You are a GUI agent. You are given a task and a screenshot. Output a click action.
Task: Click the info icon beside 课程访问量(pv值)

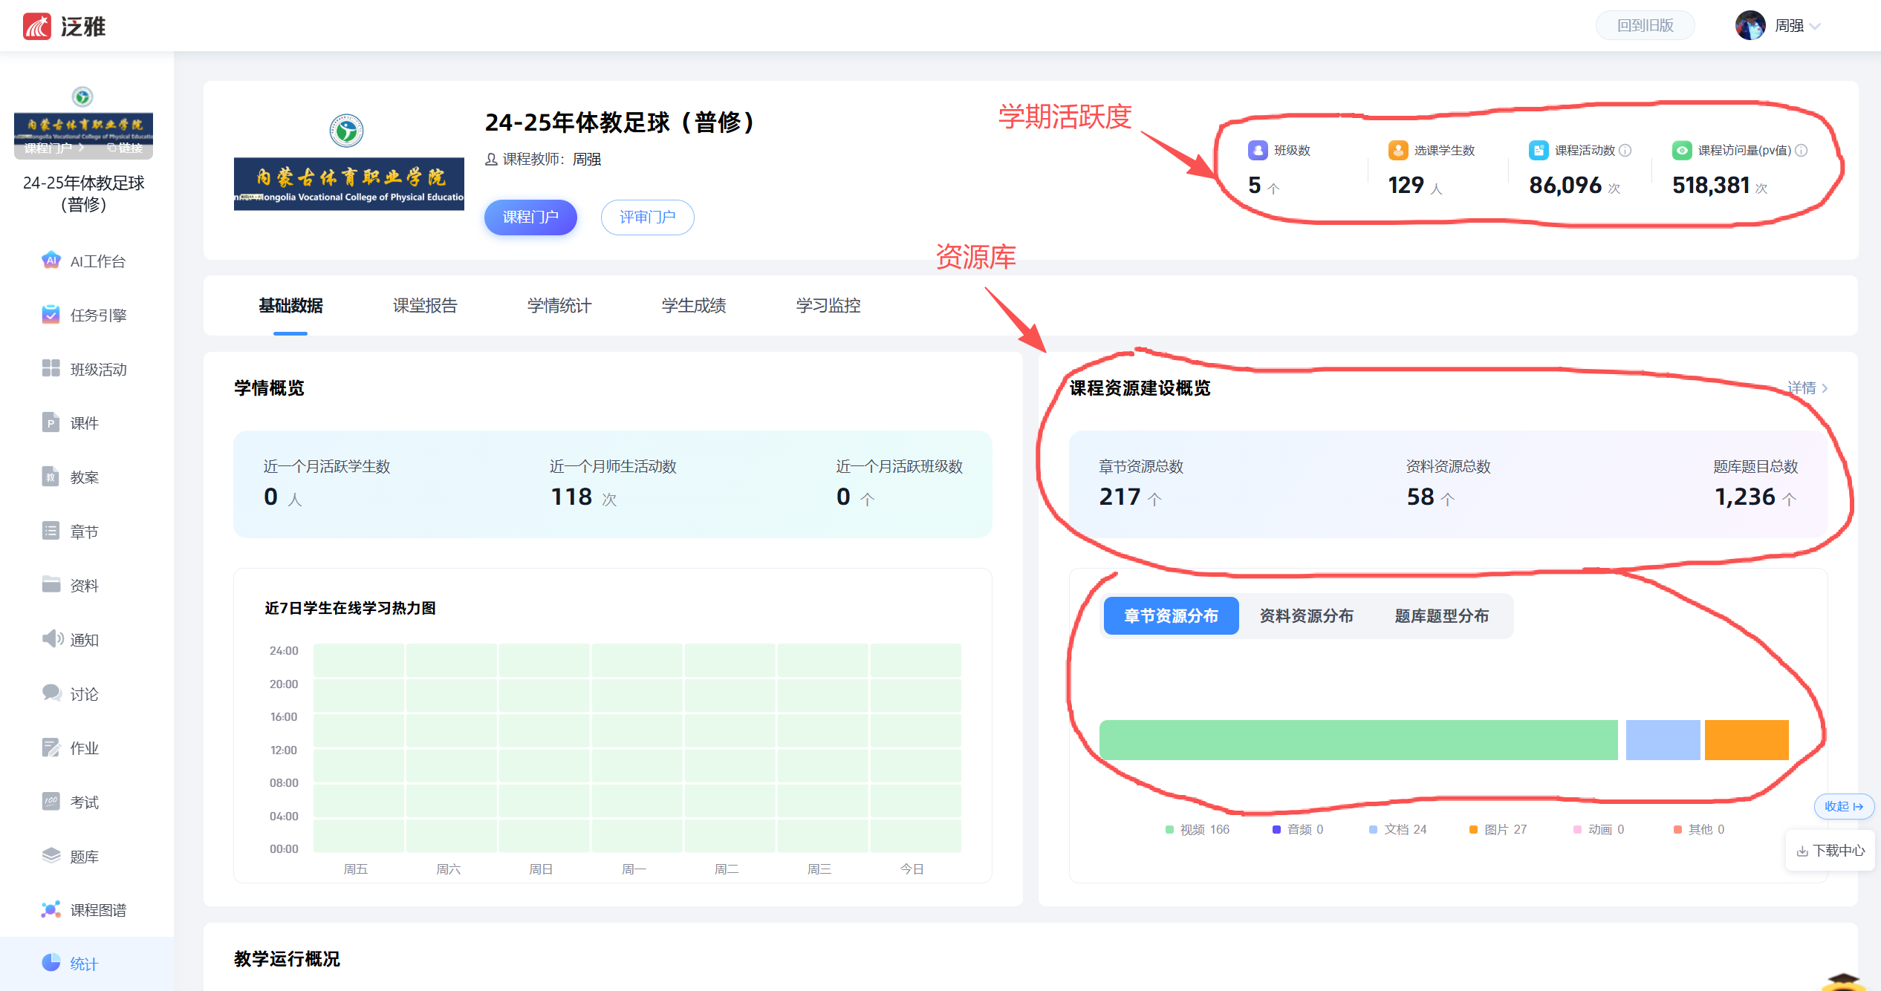coord(1802,150)
